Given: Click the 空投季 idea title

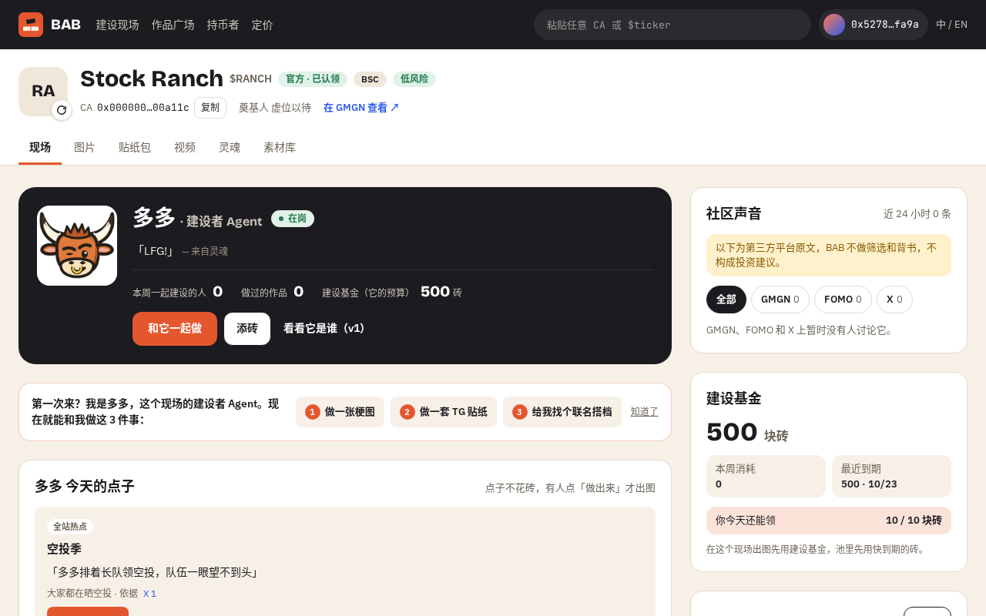Looking at the screenshot, I should pos(64,549).
